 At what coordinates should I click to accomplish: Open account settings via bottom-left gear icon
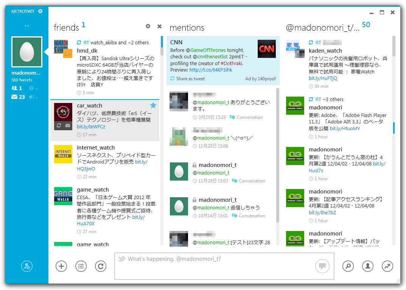tap(26, 266)
